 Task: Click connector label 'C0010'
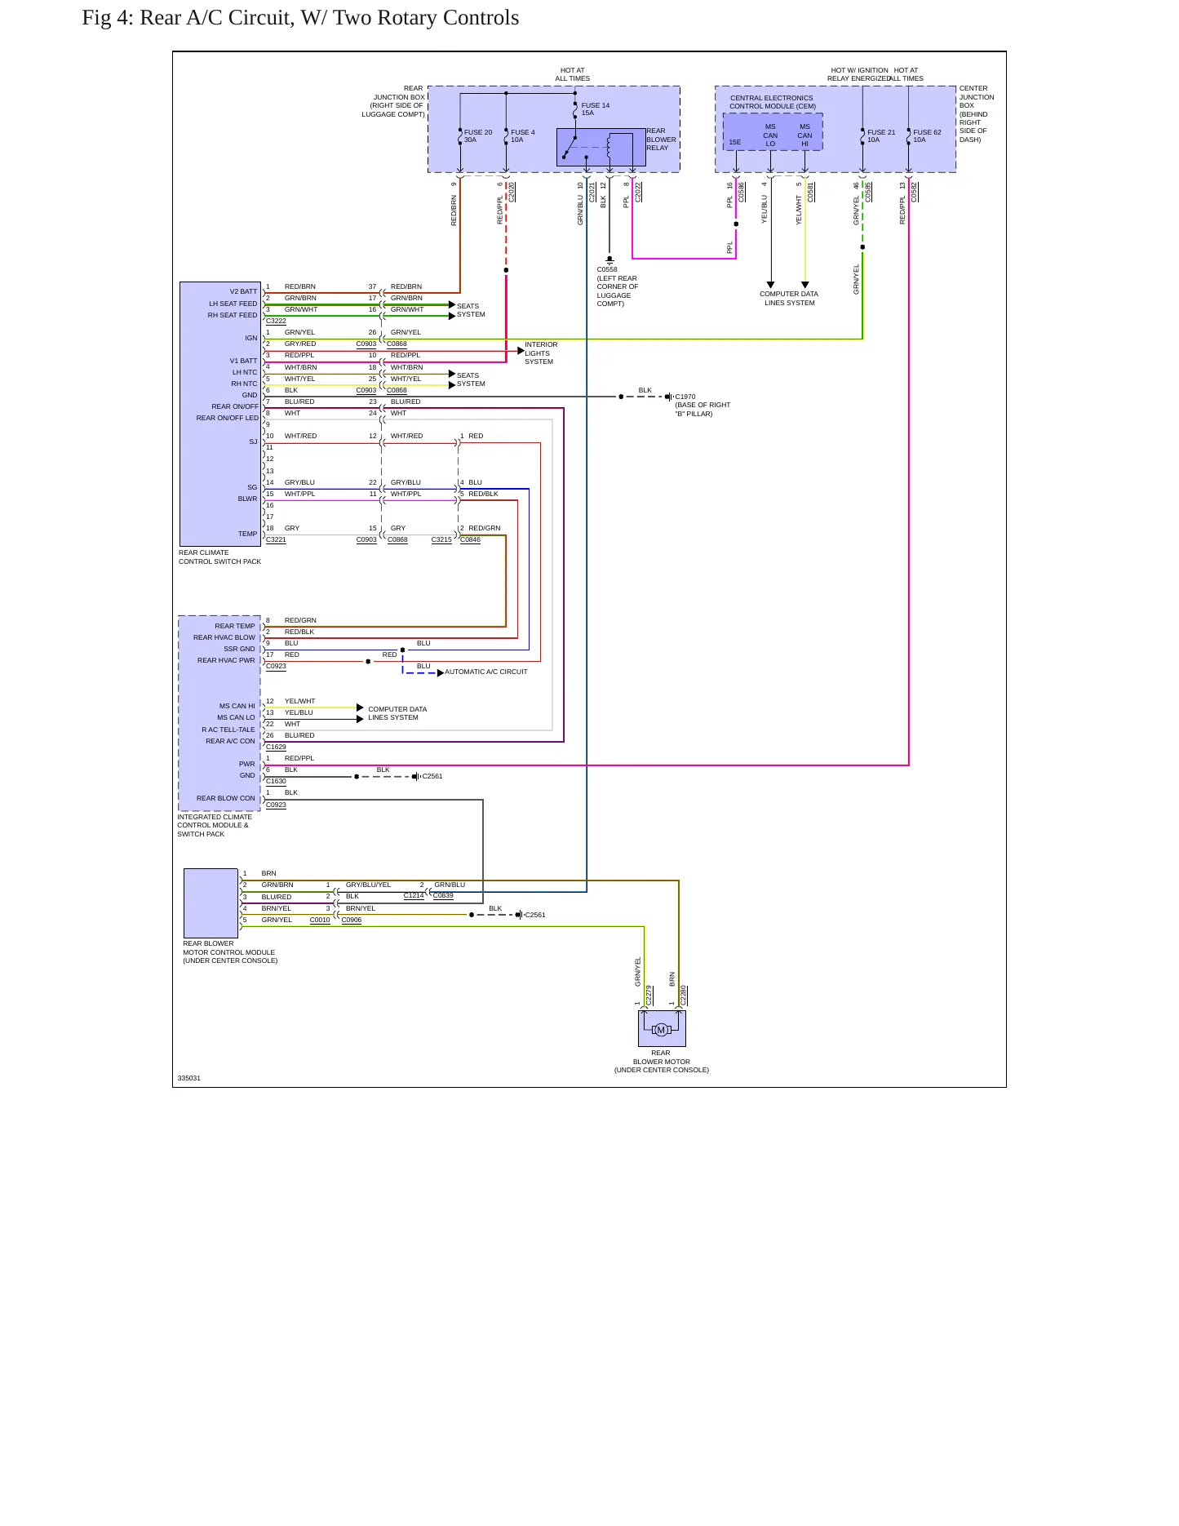(x=320, y=920)
